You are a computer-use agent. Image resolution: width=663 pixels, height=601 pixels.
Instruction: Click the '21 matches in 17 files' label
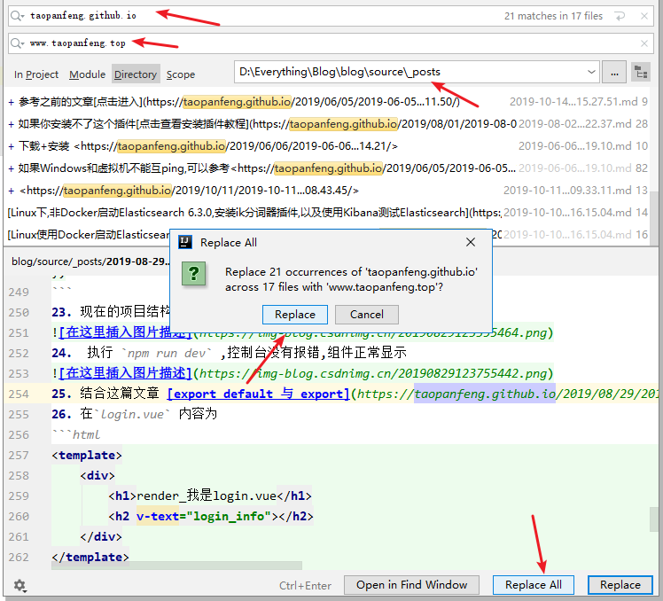coord(553,16)
